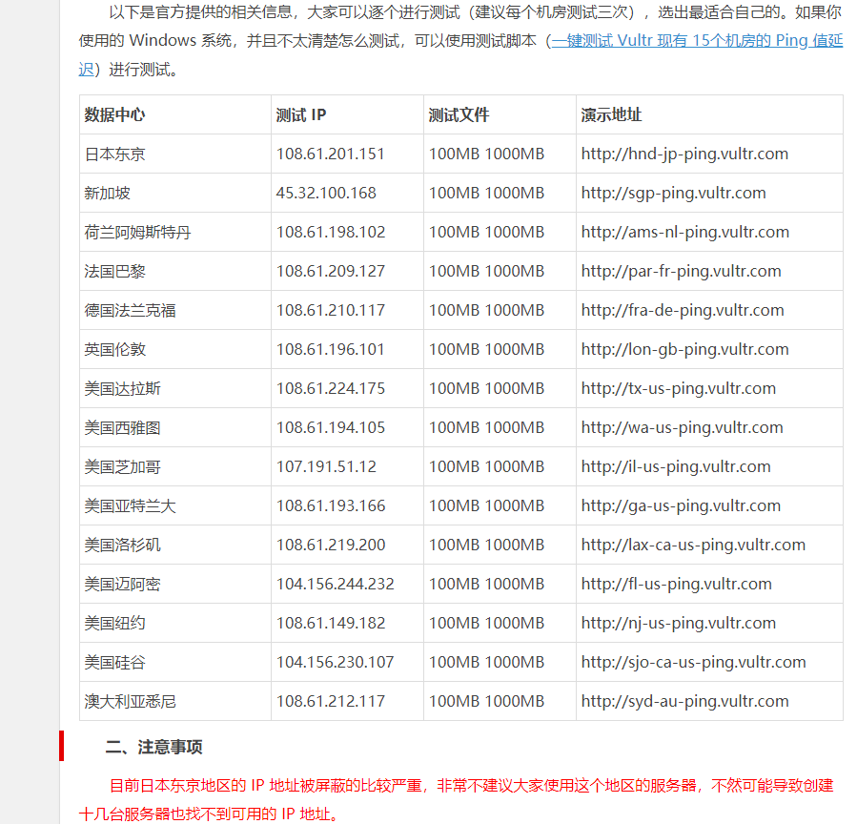Viewport: 857px width, 824px height.
Task: Click the fl-us-ping.vultr.com demo address
Action: 676,584
